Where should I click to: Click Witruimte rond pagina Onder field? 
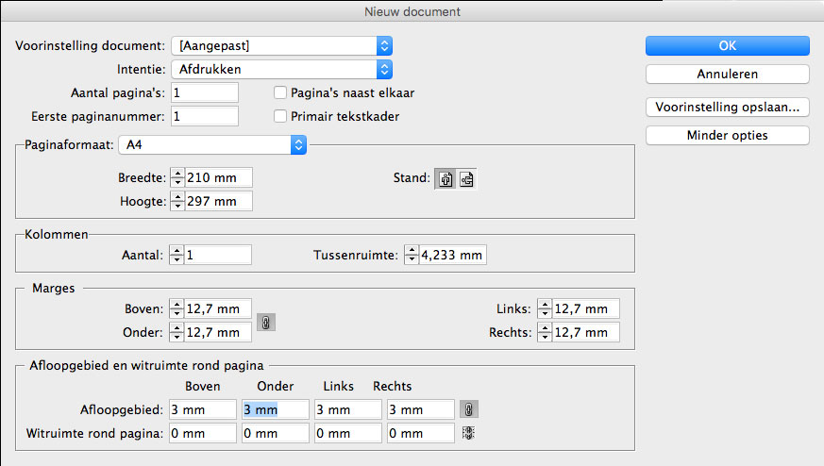pos(276,433)
